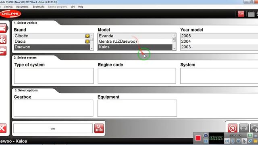Viewport: 258px width, 145px height.
Task: Select the car vehicle icon in left sidebar
Action: click(3, 28)
